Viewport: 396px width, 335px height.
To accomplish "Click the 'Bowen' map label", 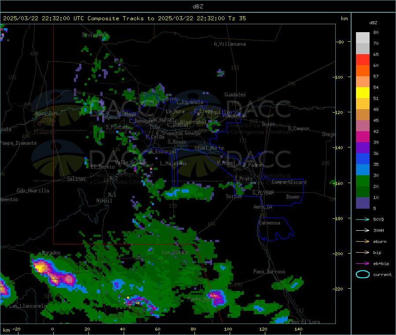I will click(293, 197).
